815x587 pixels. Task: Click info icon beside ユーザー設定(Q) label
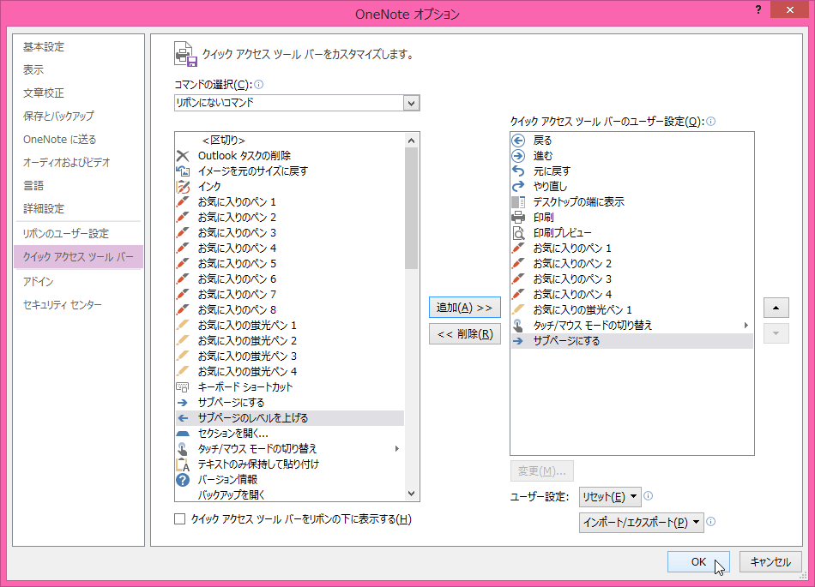click(x=710, y=121)
